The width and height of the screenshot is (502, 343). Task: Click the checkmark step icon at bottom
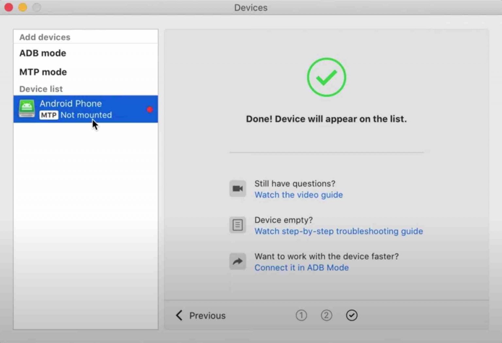click(352, 315)
